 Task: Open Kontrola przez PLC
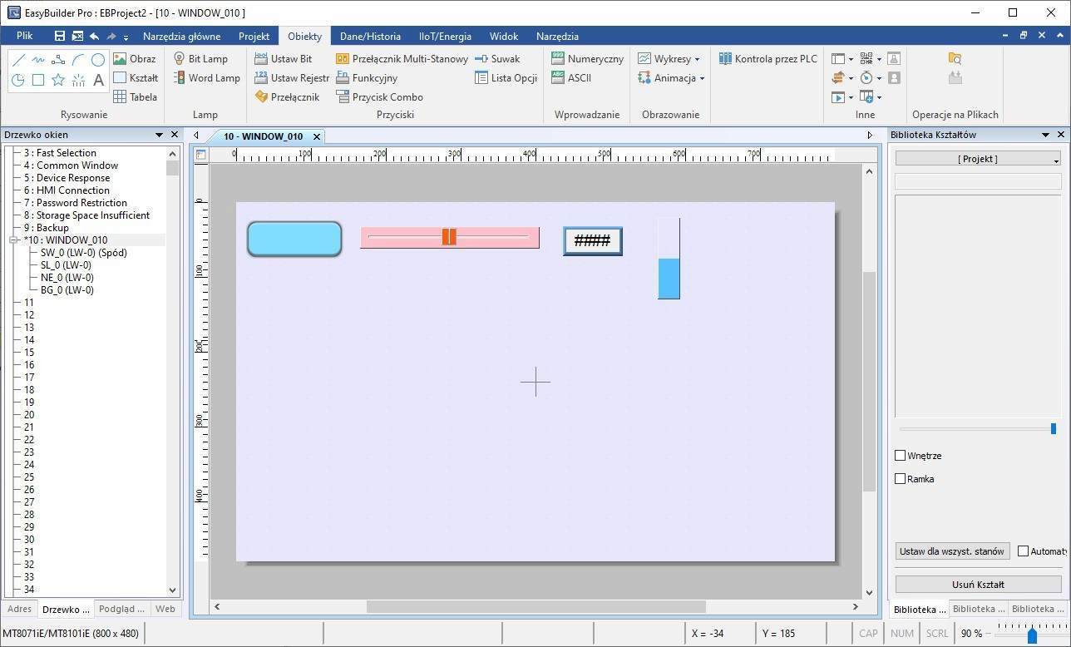(x=768, y=59)
